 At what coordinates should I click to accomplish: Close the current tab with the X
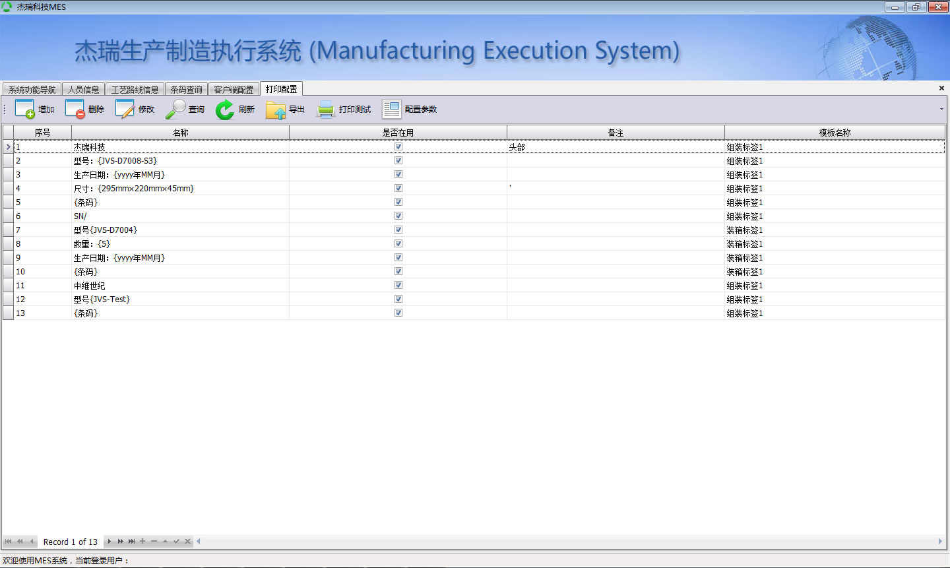(941, 88)
